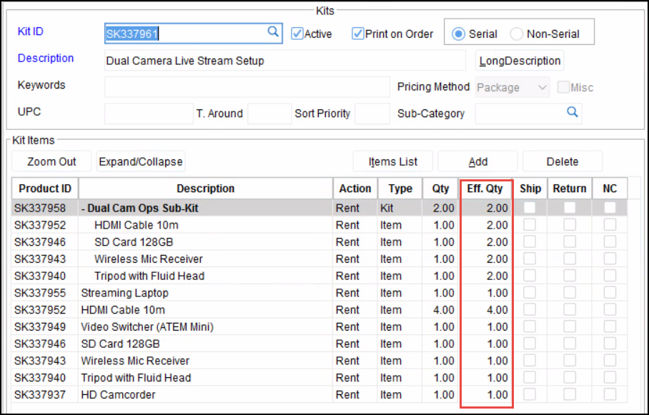Select the Serial radio button
Viewport: 649px width, 415px height.
(457, 34)
